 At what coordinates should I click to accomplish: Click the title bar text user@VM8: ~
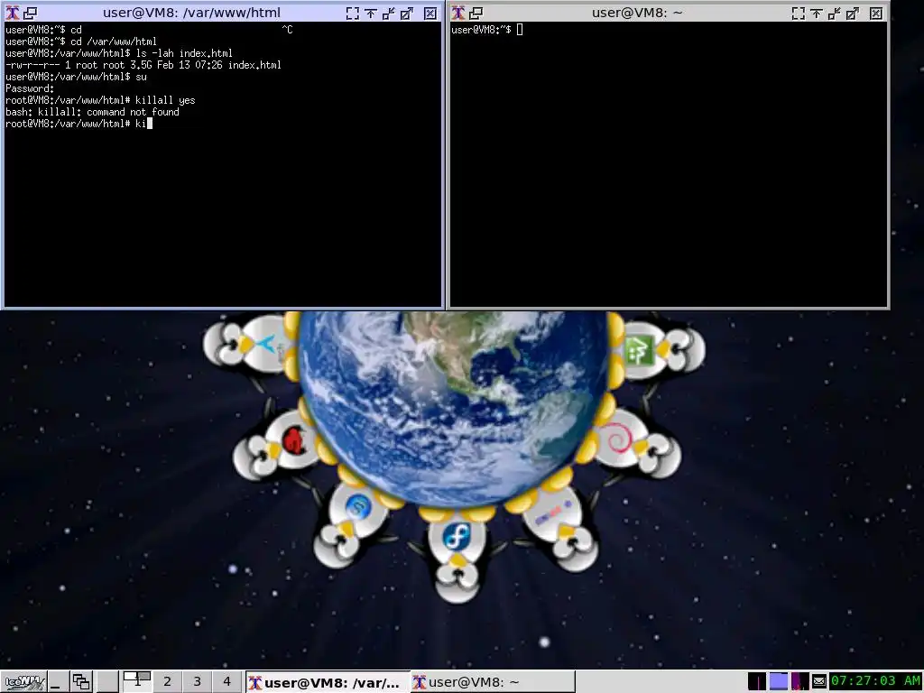pos(637,13)
